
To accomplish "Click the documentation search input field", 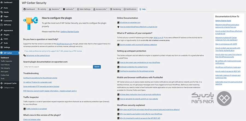I will point(58,67).
